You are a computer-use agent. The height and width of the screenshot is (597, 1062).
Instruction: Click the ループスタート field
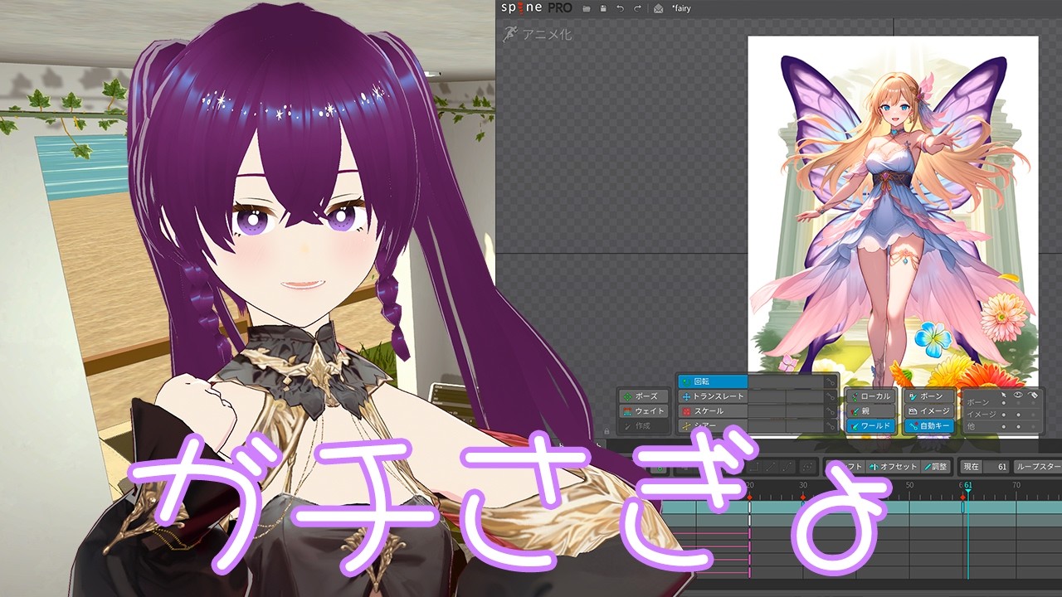click(1039, 467)
